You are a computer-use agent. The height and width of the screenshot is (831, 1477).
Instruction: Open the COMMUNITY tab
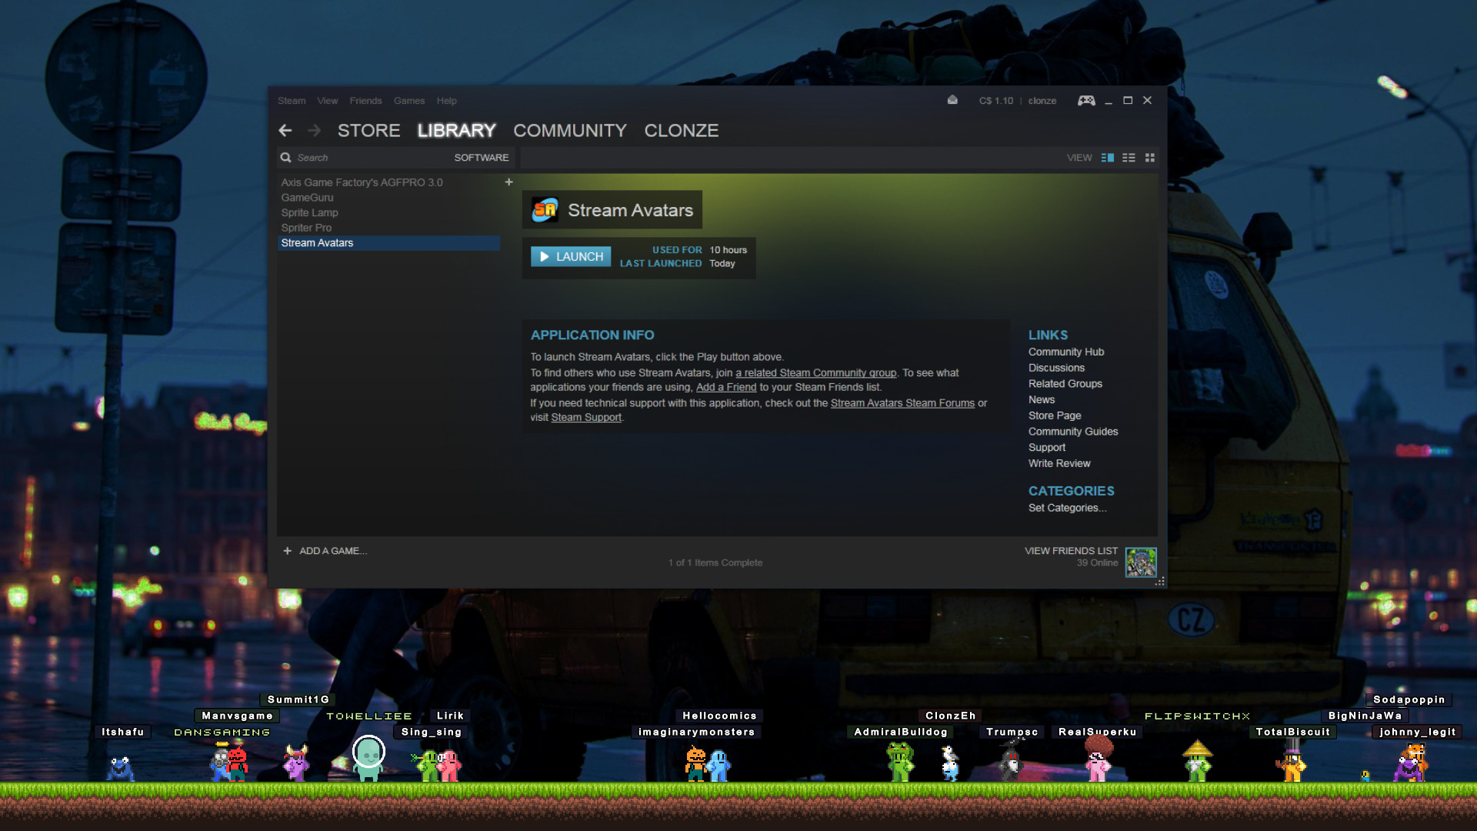click(570, 130)
